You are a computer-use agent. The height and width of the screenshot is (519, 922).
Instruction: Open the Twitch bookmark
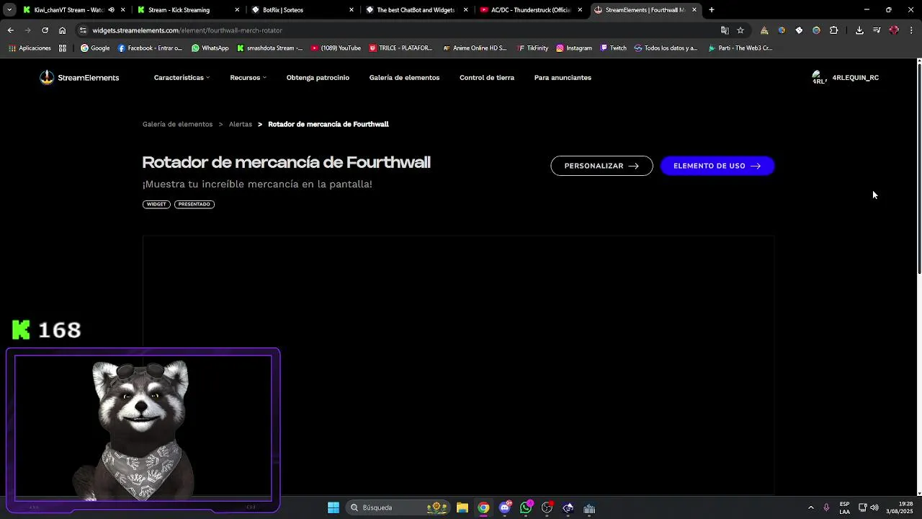613,48
